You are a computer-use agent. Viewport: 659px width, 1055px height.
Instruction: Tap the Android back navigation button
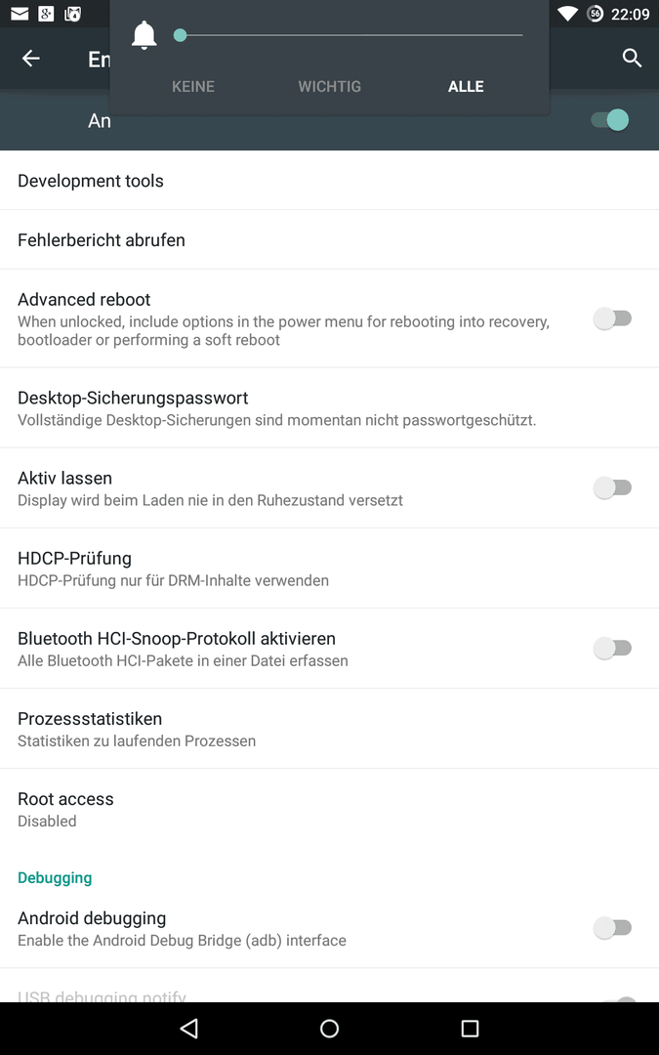[x=189, y=1028]
